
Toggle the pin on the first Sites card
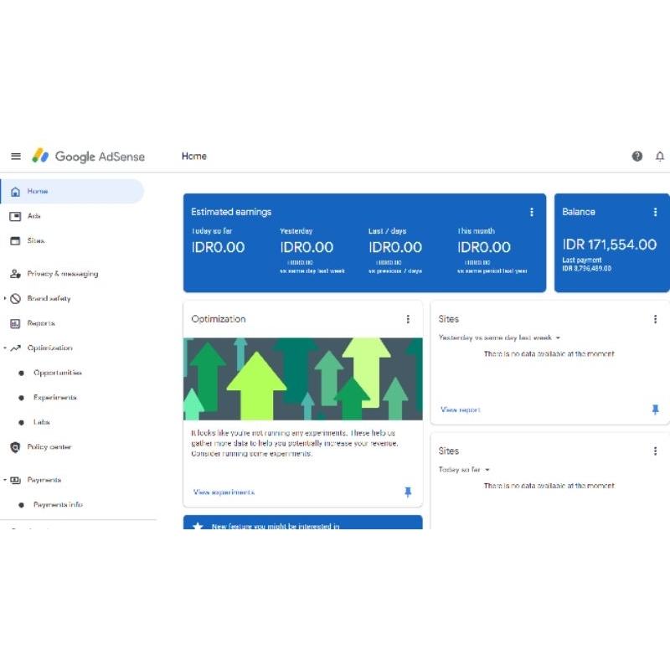(656, 410)
